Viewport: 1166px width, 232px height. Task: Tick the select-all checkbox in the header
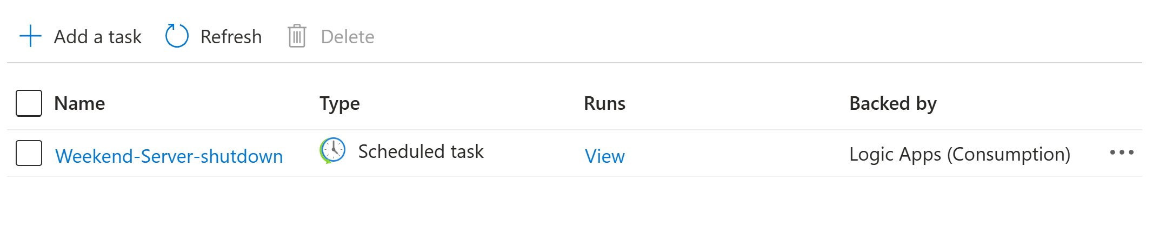tap(29, 103)
